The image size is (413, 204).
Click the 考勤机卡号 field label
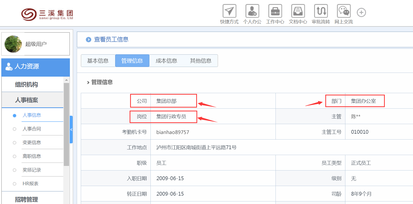(134, 132)
